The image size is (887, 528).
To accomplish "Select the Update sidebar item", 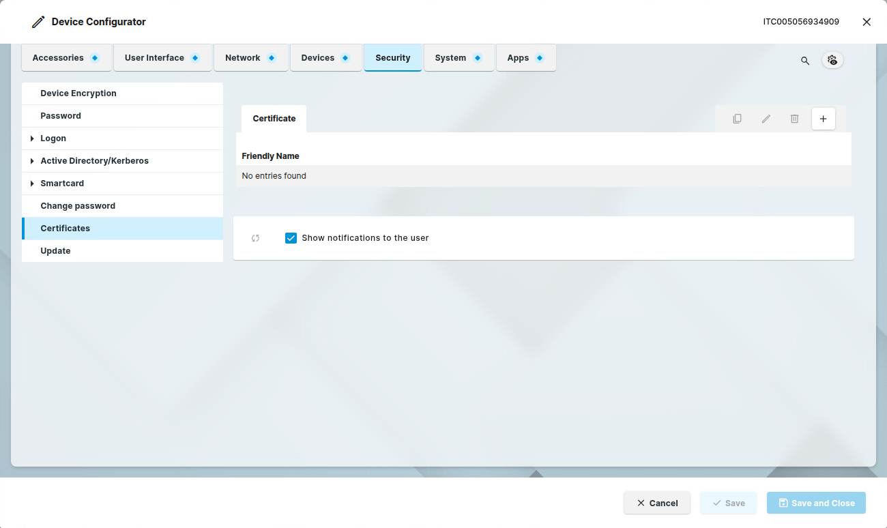I will (x=55, y=251).
